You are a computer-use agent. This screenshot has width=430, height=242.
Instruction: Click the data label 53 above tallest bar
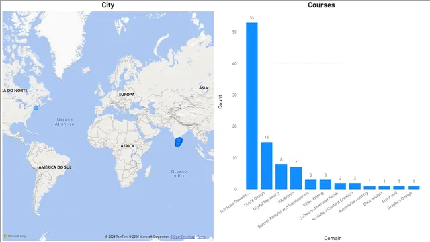pyautogui.click(x=252, y=18)
